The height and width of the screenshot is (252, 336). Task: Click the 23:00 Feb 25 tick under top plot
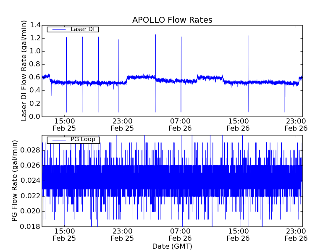[x=122, y=124]
